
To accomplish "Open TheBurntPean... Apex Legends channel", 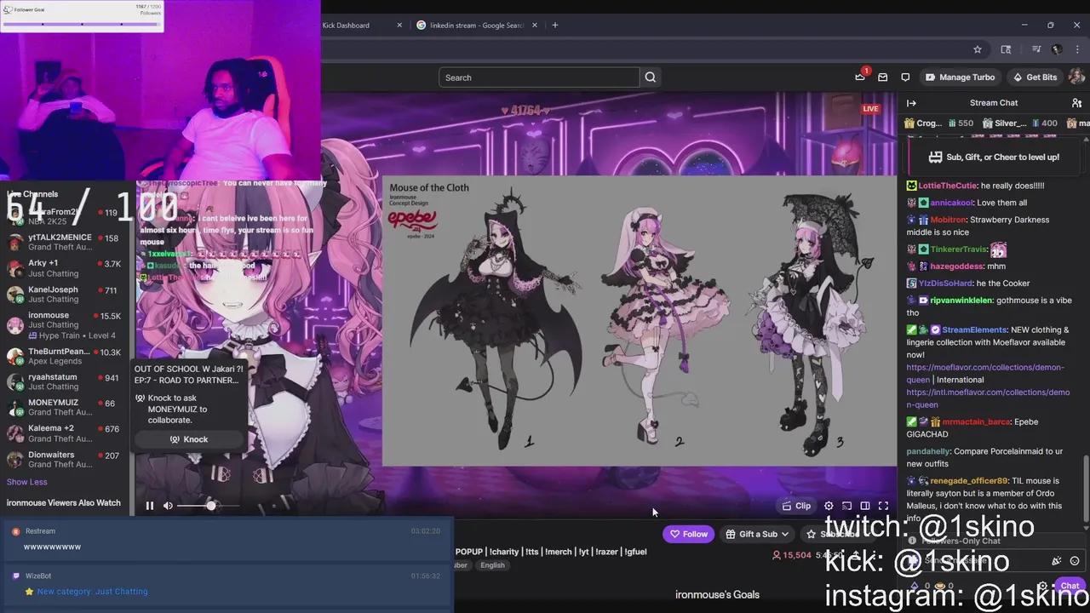I will (64, 356).
